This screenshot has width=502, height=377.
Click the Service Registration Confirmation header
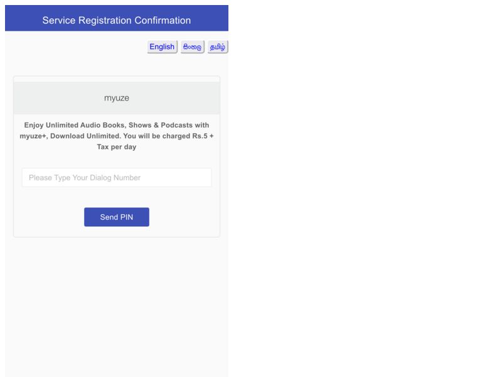point(117,20)
